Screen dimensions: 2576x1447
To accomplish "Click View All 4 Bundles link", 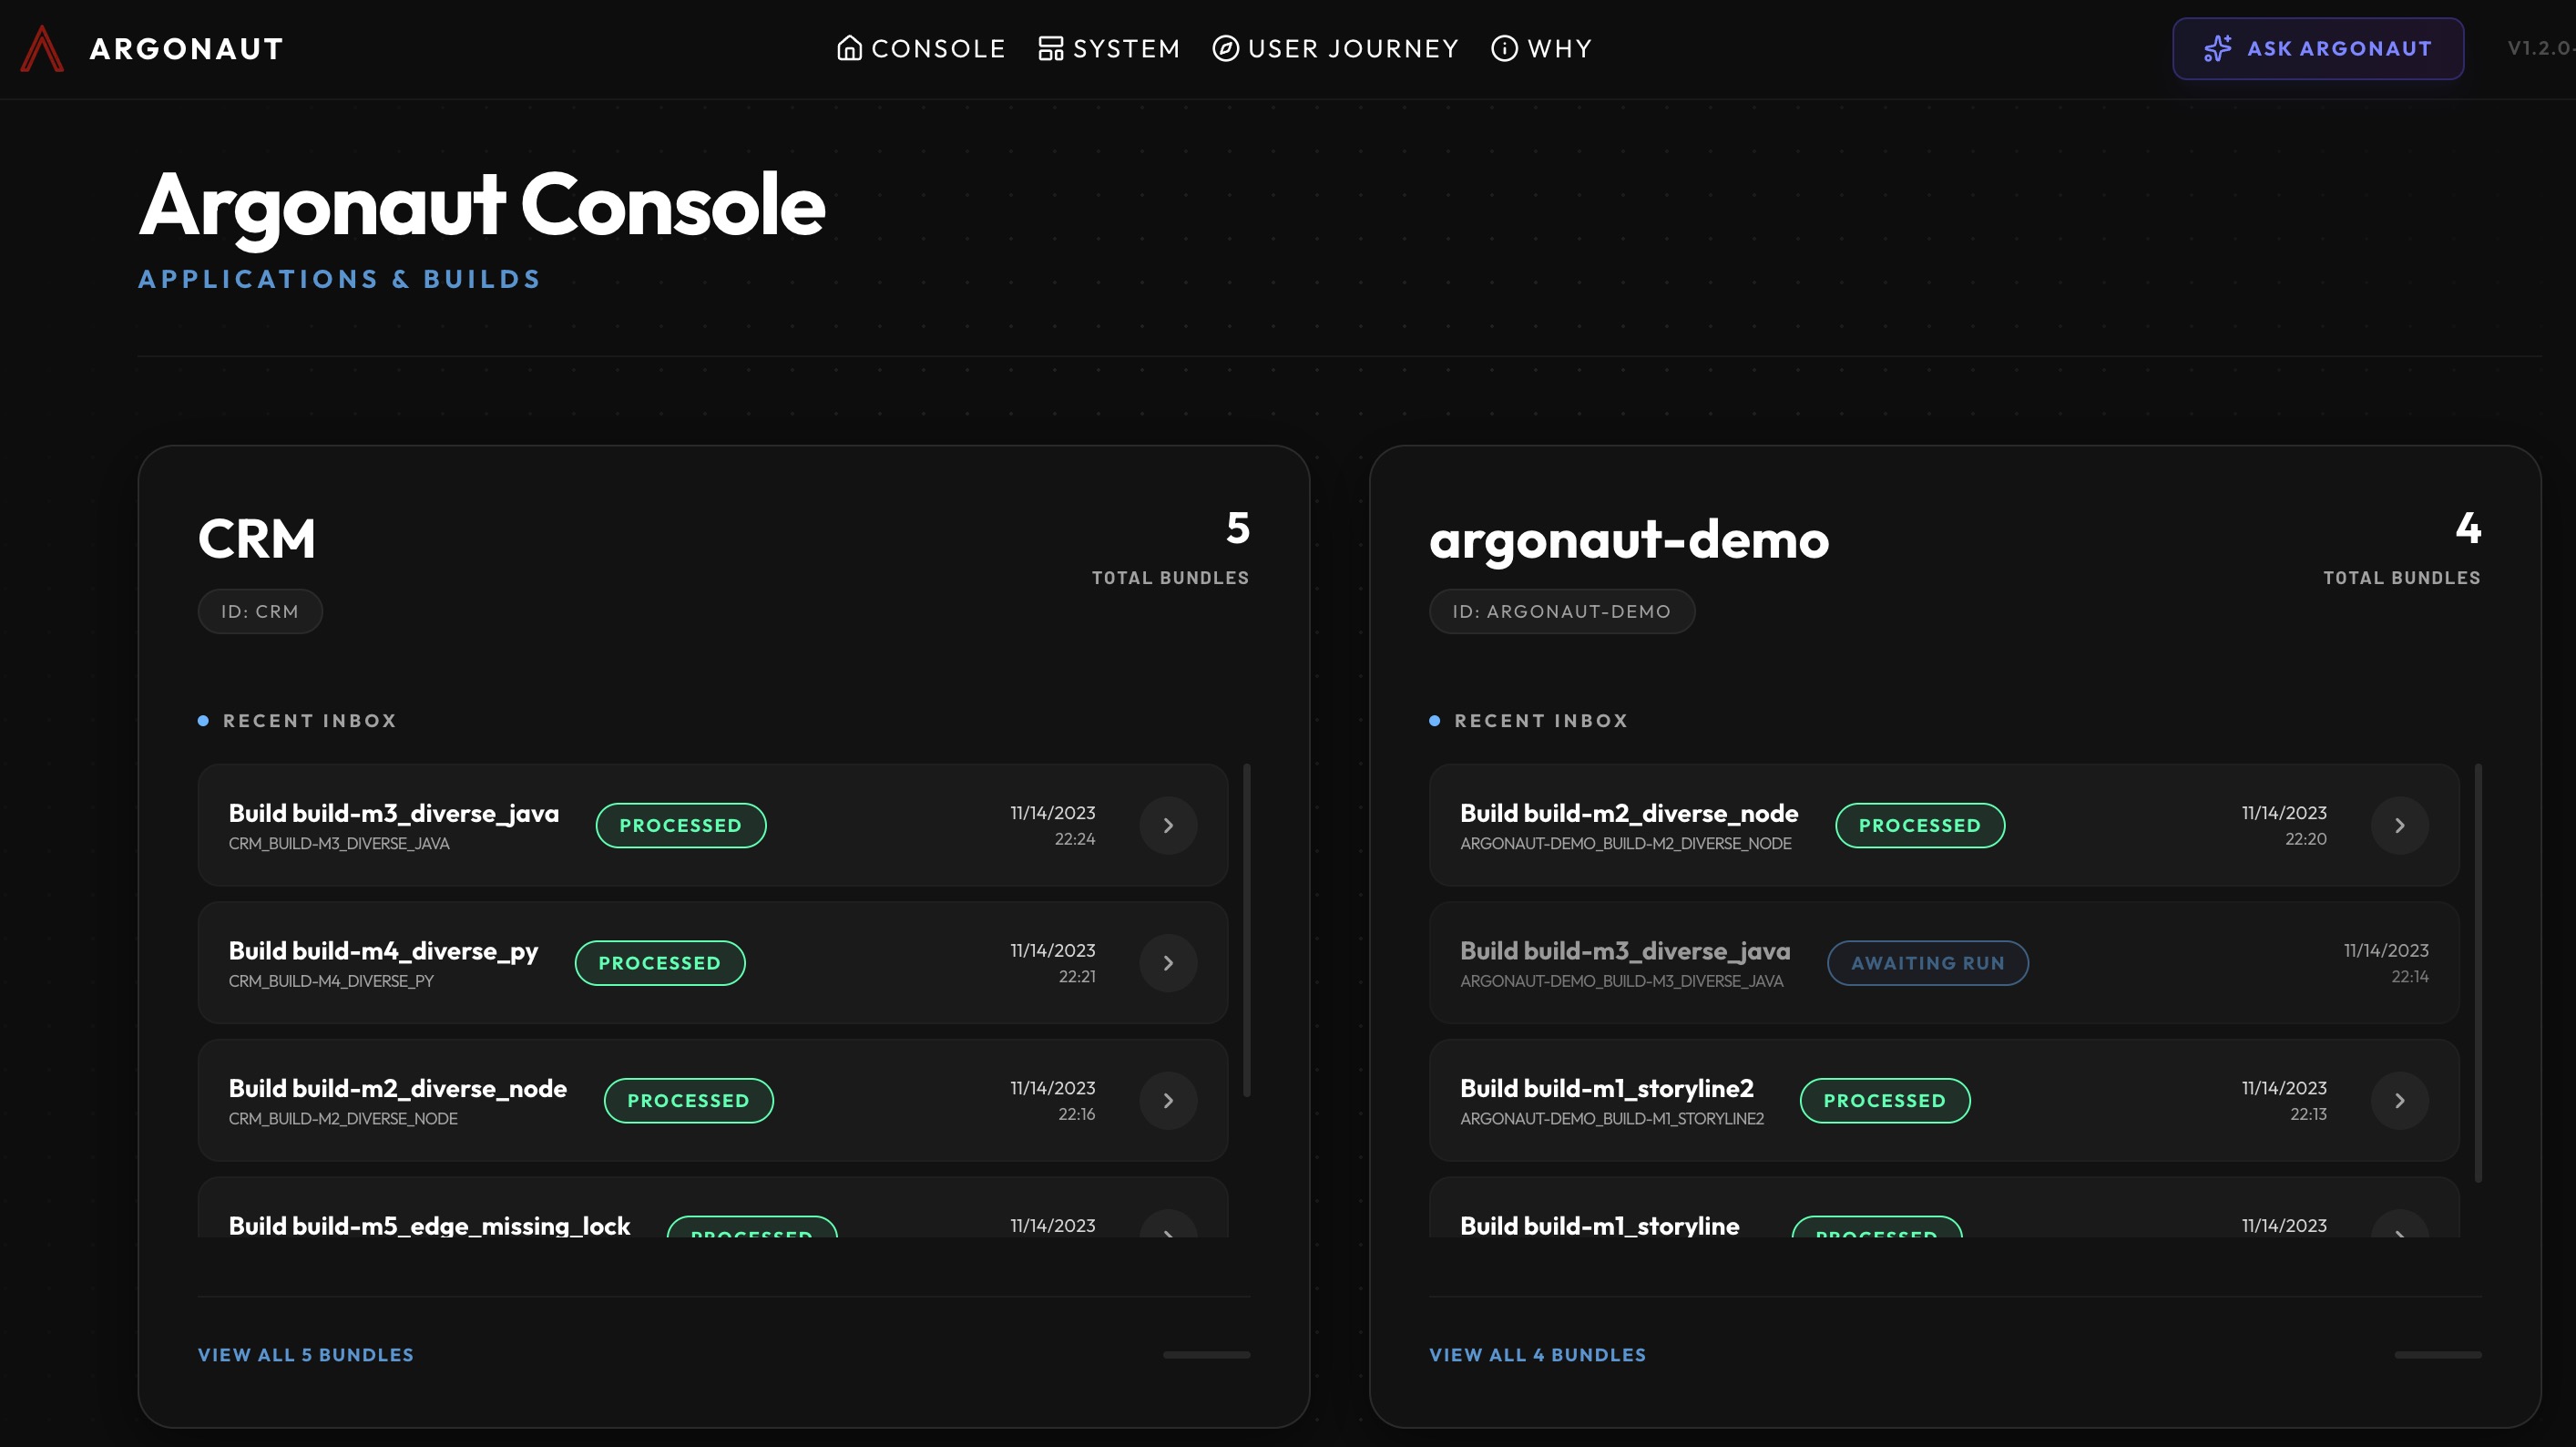I will pyautogui.click(x=1537, y=1355).
